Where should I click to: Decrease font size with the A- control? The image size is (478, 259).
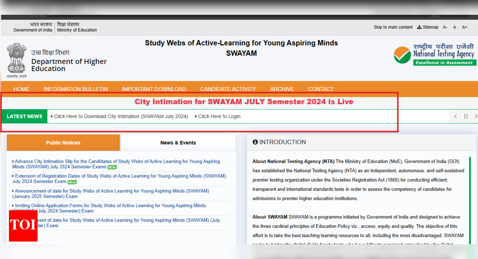point(444,27)
